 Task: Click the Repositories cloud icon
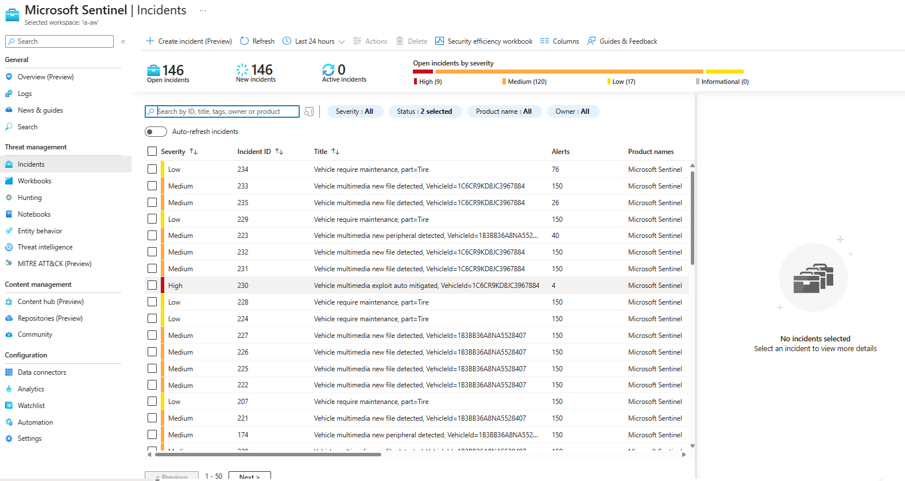coord(9,318)
